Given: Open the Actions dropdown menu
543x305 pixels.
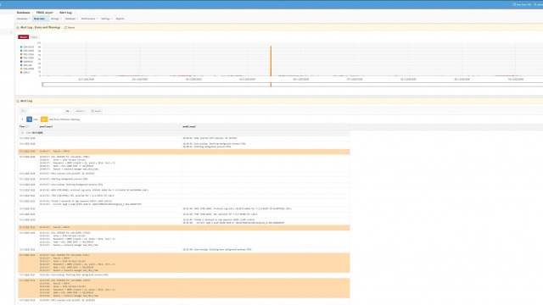Looking at the screenshot, I should click(80, 111).
